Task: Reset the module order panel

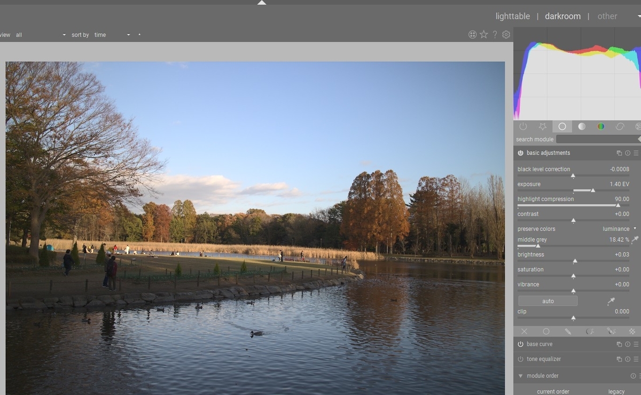Action: pyautogui.click(x=633, y=376)
